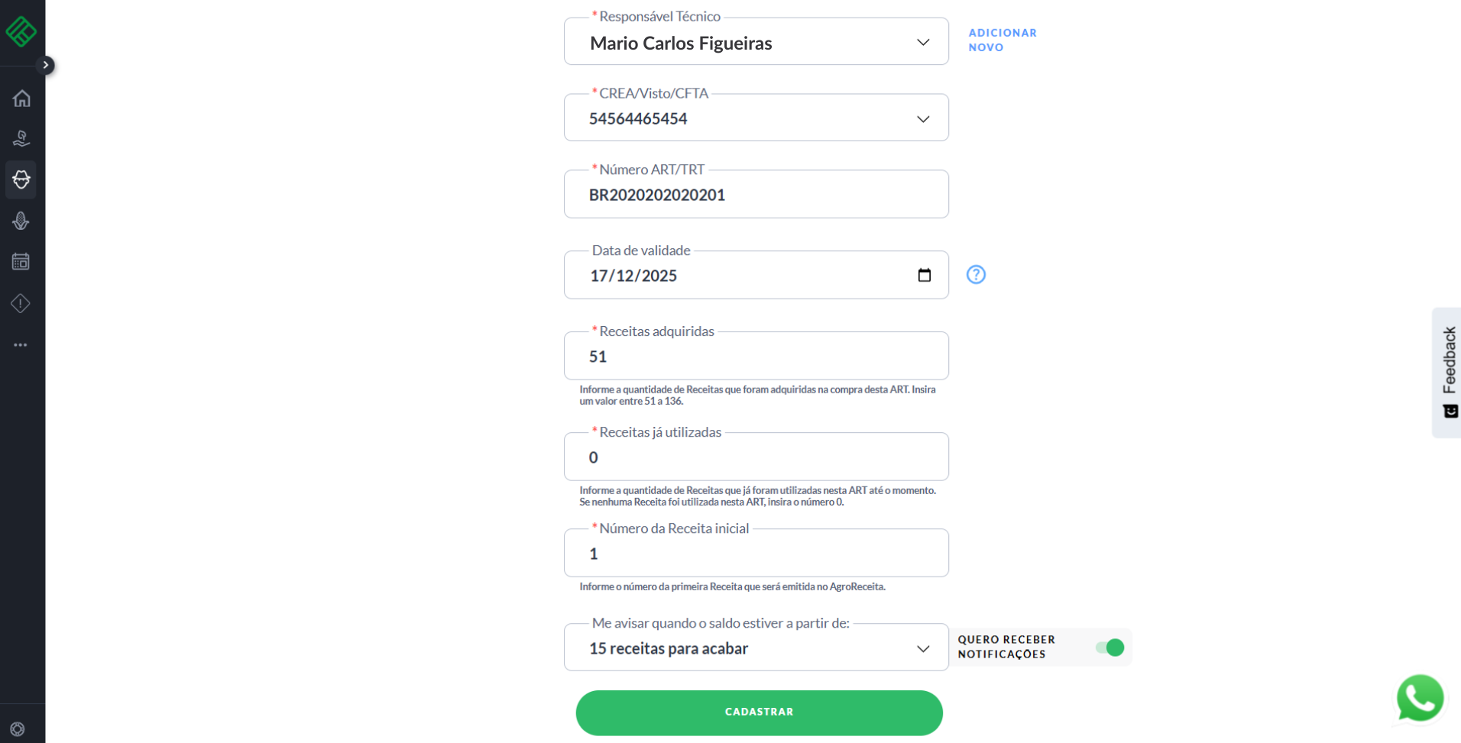Open the warning diamond sidebar icon

click(x=21, y=303)
